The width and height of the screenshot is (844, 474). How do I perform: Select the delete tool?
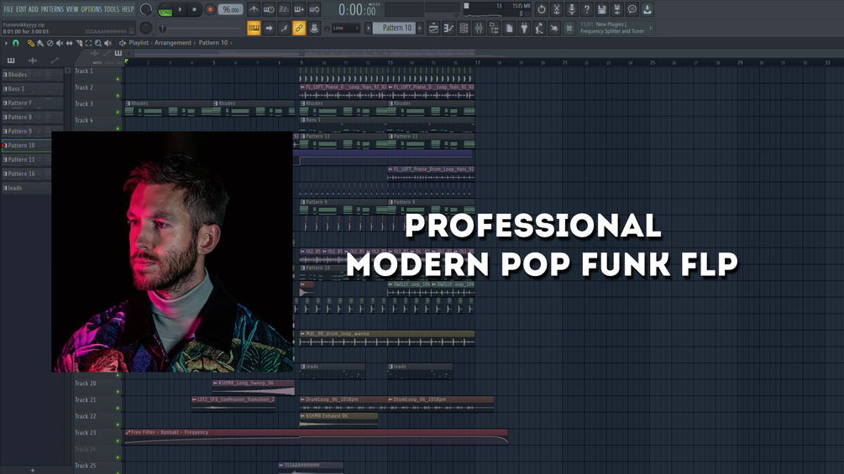(x=50, y=43)
